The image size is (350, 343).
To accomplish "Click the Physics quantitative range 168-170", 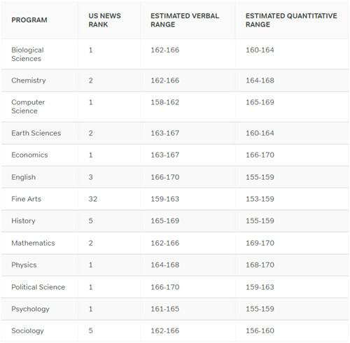I will pyautogui.click(x=260, y=265).
